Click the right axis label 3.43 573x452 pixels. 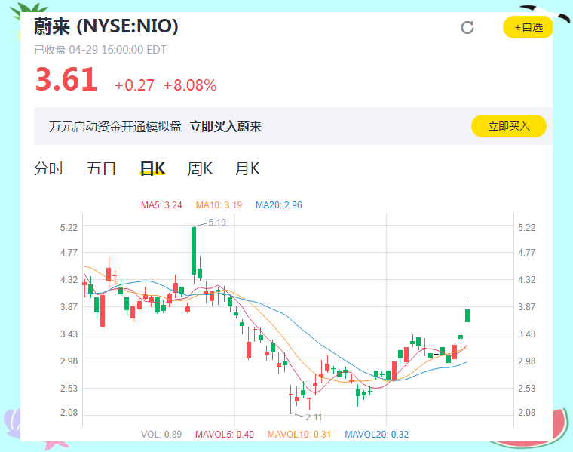point(526,334)
